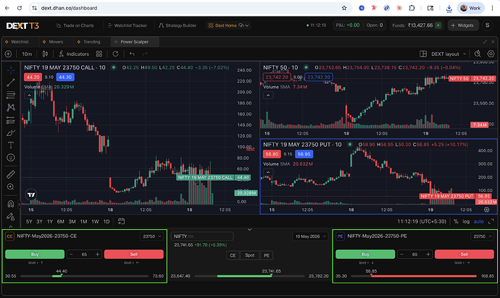This screenshot has width=500, height=298.
Task: Click the PE price range slider
Action: pos(414,276)
